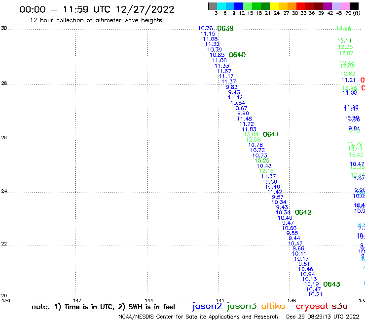Screen dimensions: 365x321
Task: Click the note about UTC time and SWH in feet
Action: point(104,307)
